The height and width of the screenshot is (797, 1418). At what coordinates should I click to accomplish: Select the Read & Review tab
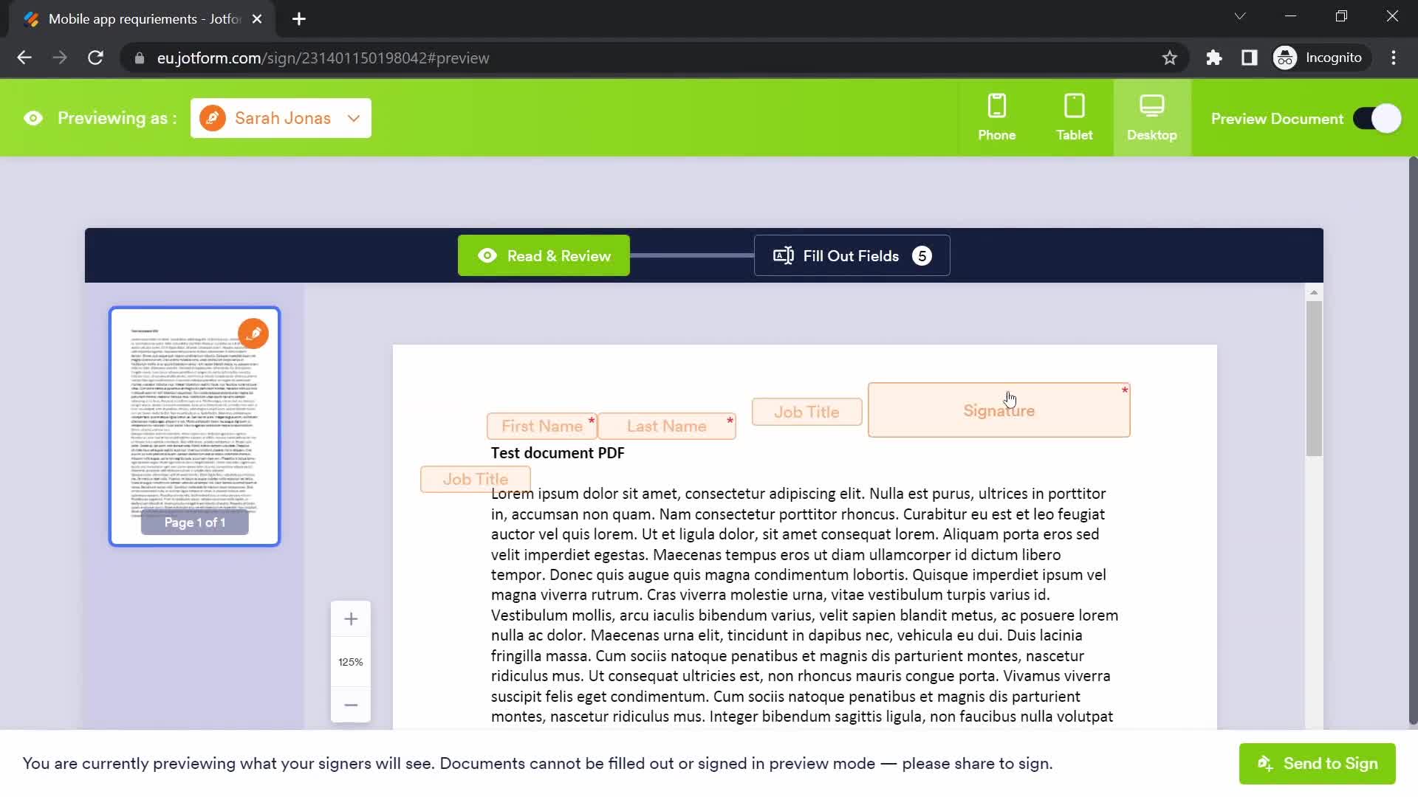click(x=544, y=256)
